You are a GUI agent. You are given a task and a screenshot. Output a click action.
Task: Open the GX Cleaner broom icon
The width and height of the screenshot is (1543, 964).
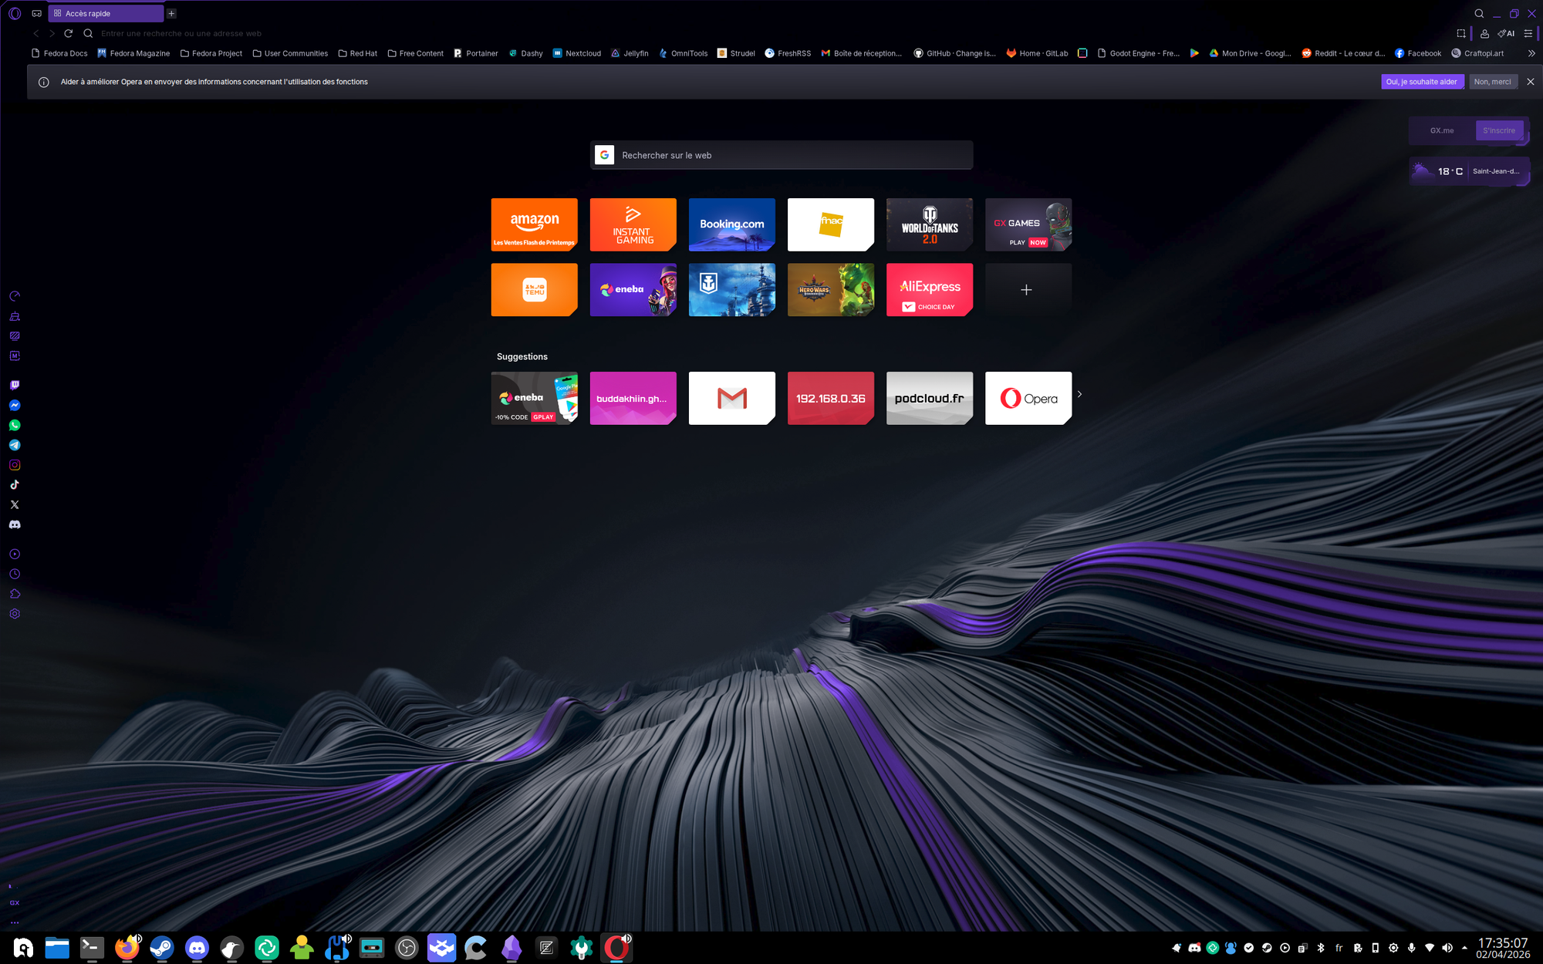point(15,316)
